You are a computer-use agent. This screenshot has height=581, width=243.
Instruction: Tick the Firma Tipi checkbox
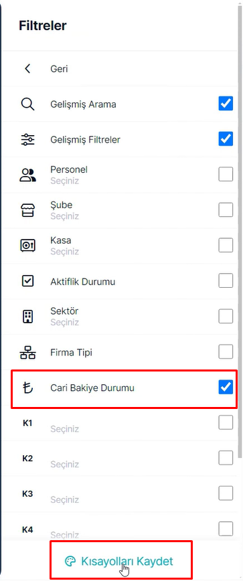[226, 351]
